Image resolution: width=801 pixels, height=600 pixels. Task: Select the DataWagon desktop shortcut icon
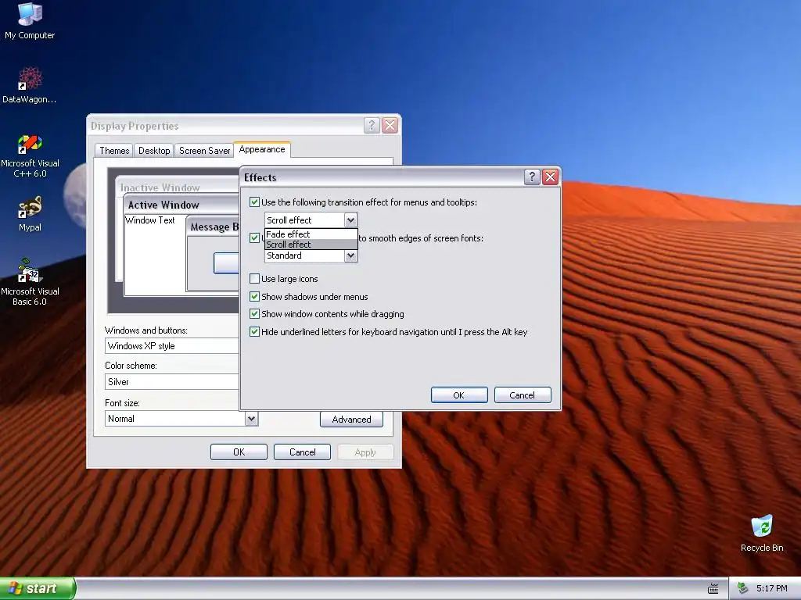(30, 85)
